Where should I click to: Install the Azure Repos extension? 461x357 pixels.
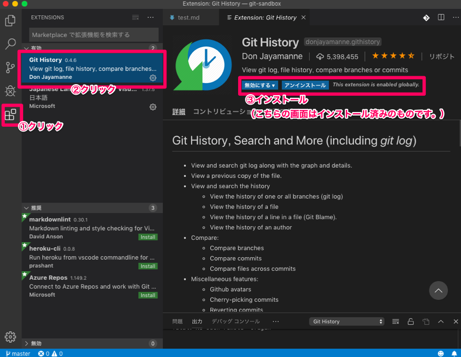(x=148, y=295)
